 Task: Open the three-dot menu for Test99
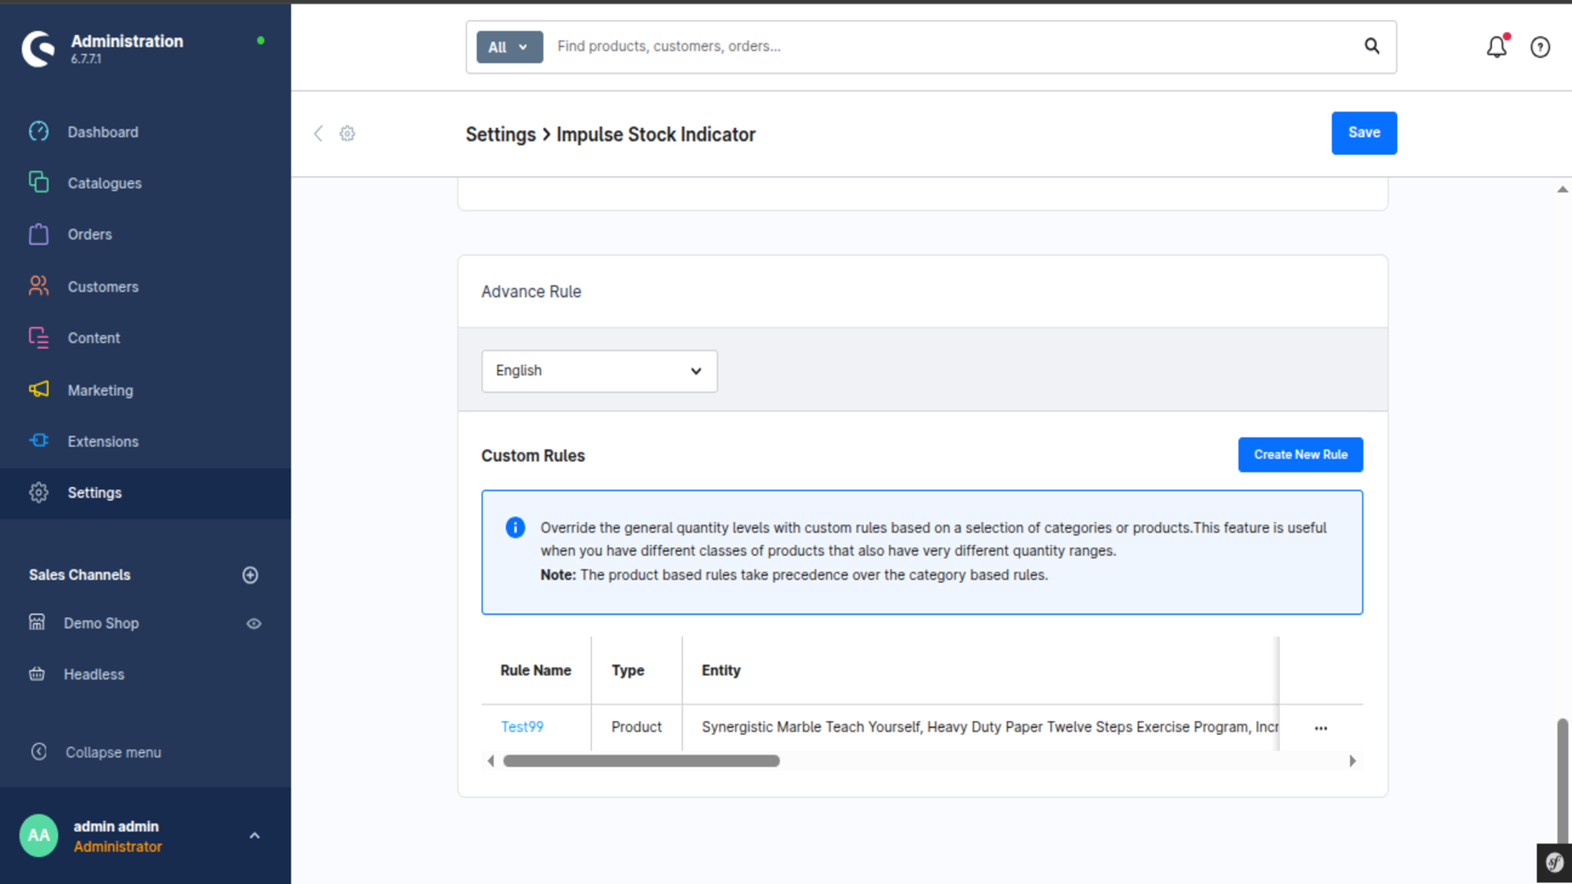click(1321, 728)
